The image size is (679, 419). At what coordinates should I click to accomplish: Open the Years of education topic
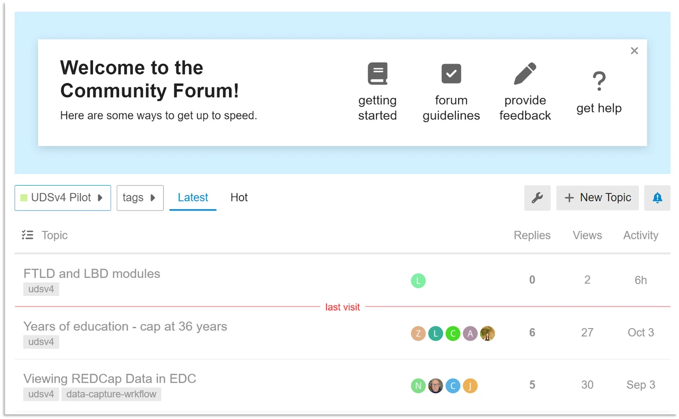(125, 326)
